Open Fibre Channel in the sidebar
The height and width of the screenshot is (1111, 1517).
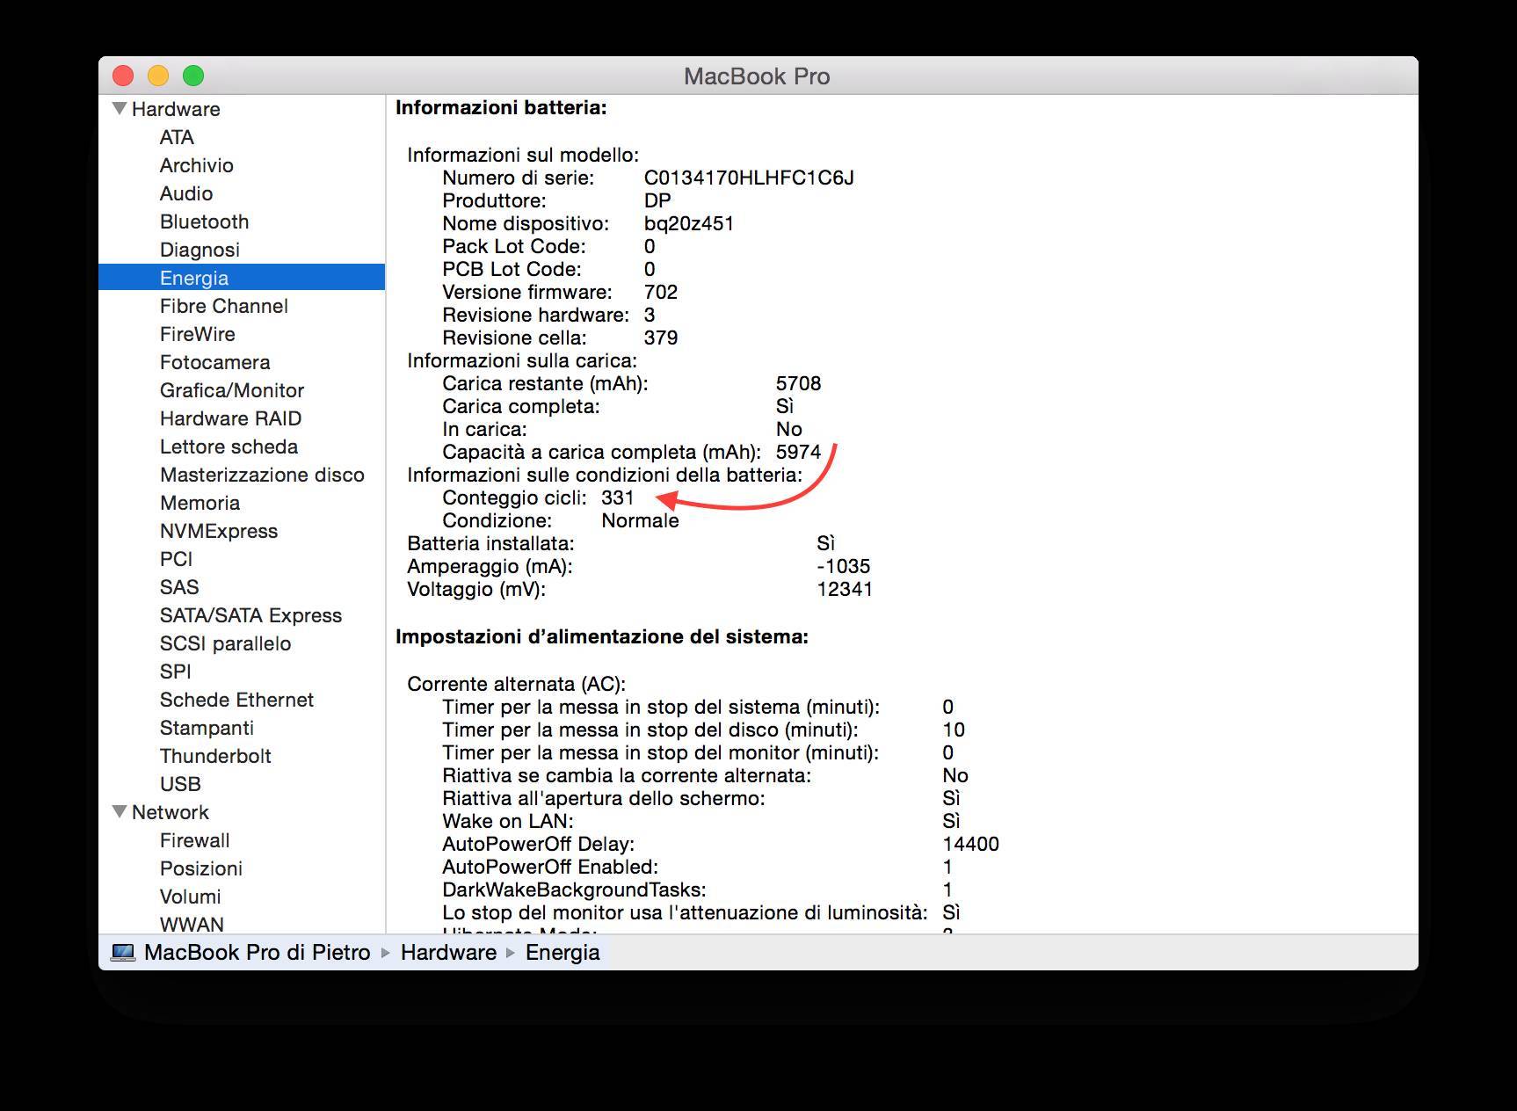tap(224, 306)
